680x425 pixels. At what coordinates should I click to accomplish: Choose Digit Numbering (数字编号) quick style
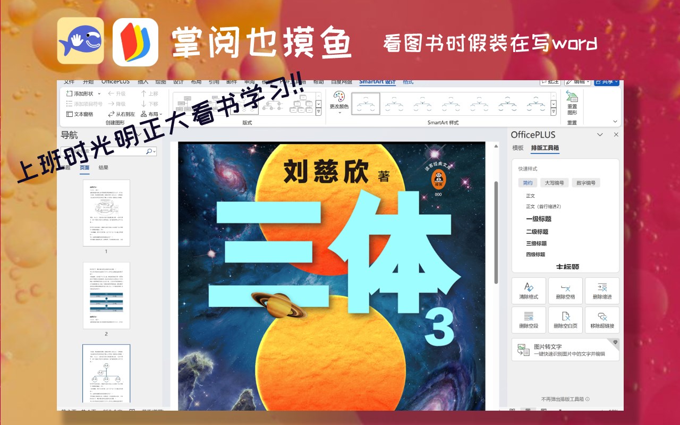pos(585,183)
